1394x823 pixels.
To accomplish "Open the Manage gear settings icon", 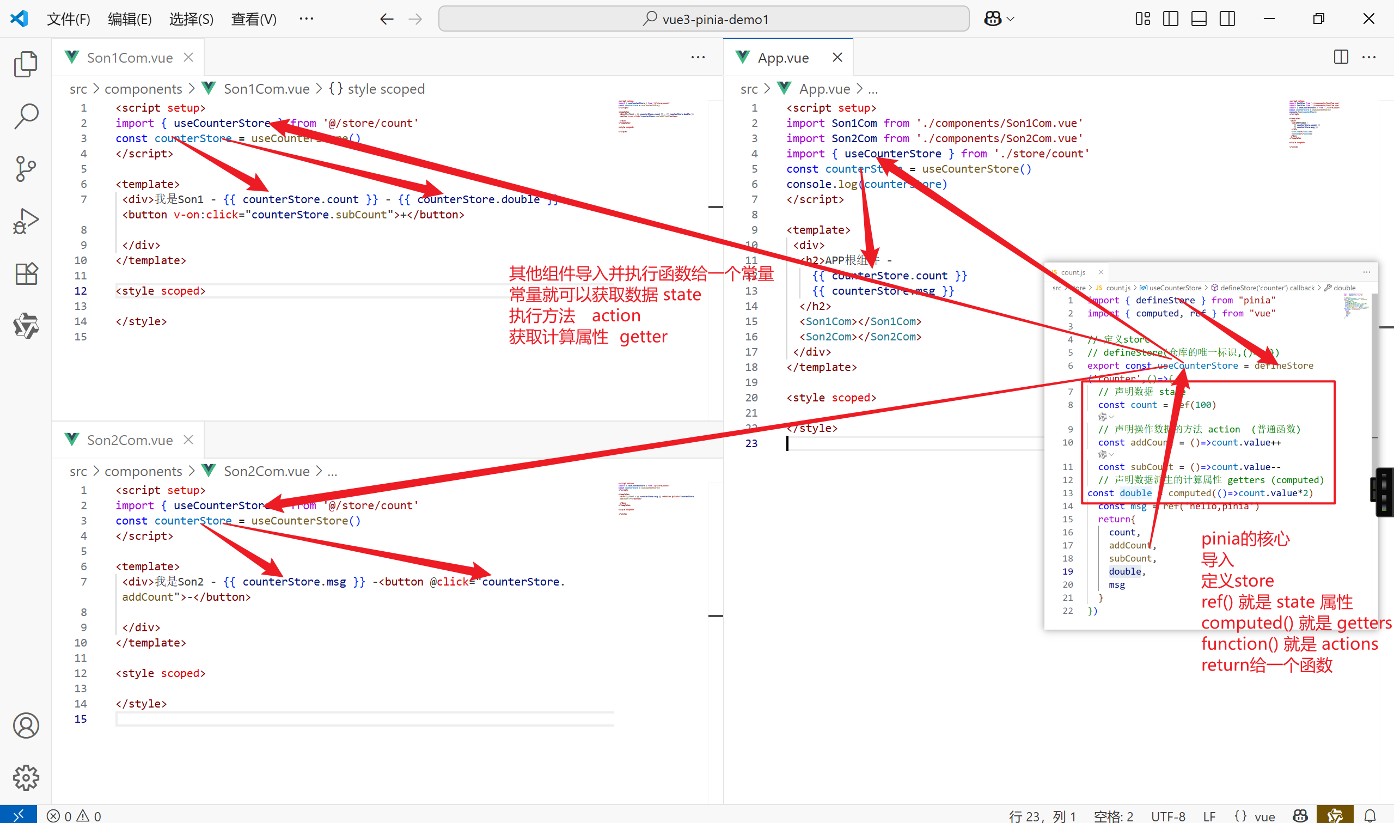I will click(26, 778).
